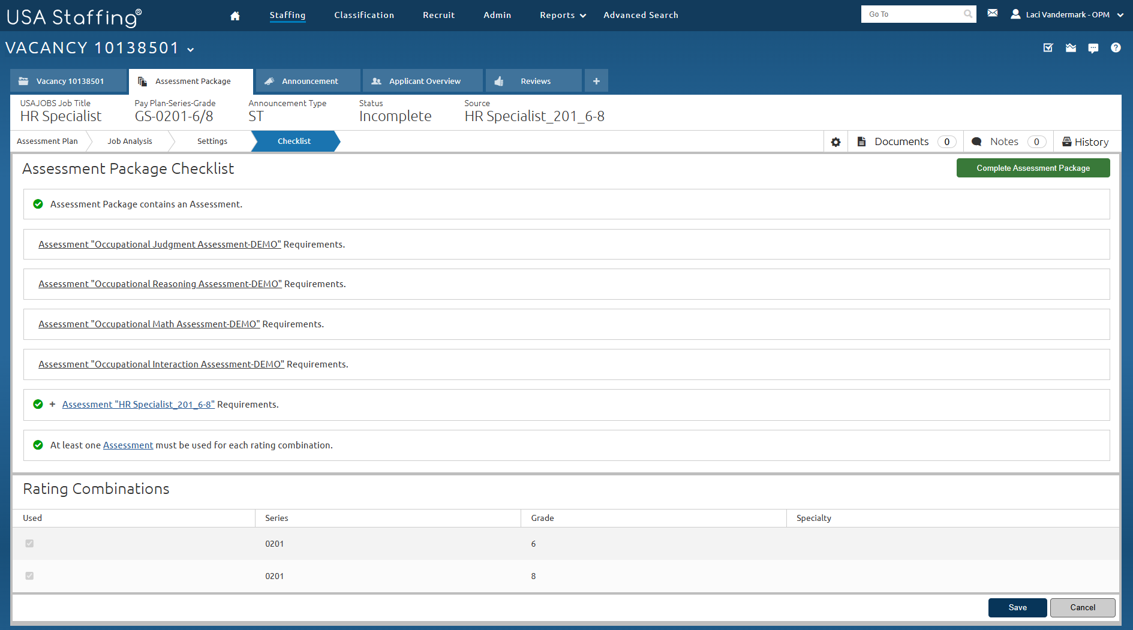Open the Reports dropdown menu
Viewport: 1133px width, 630px height.
[563, 16]
